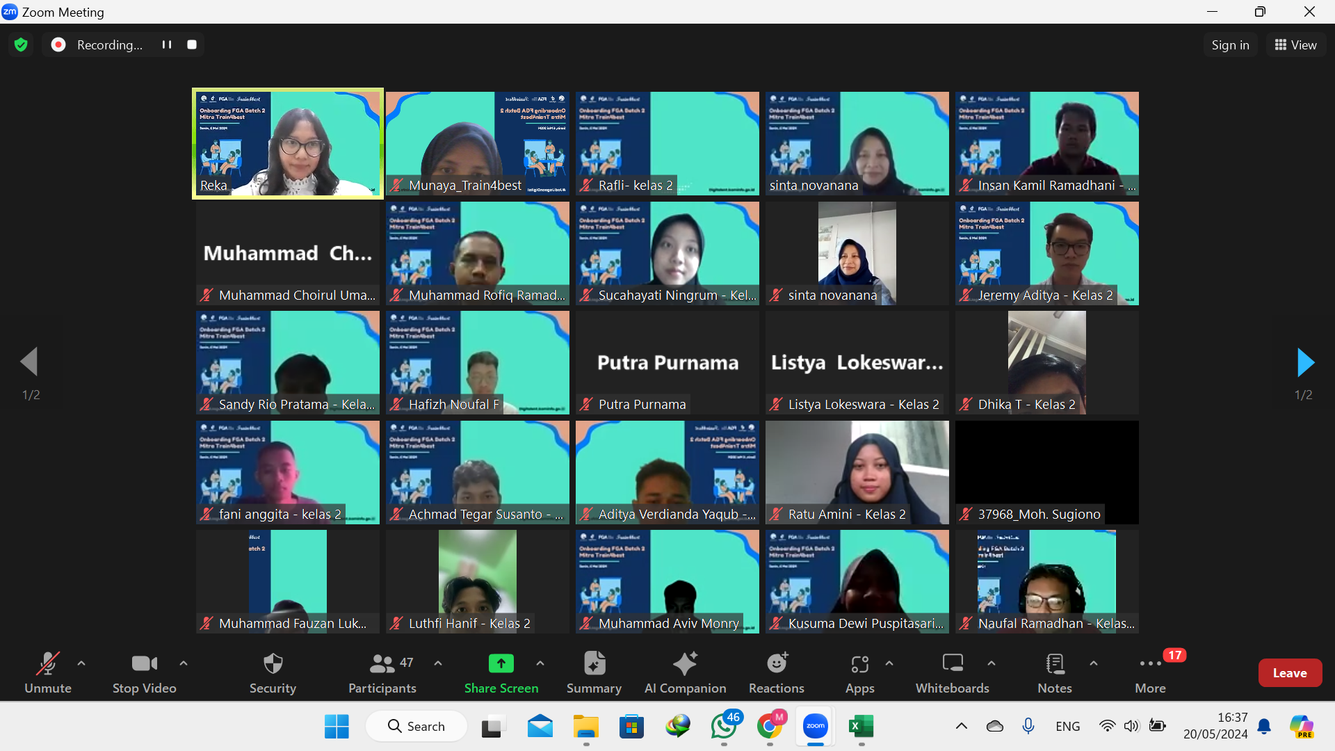Image resolution: width=1335 pixels, height=751 pixels.
Task: Click the Sign in button
Action: tap(1229, 45)
